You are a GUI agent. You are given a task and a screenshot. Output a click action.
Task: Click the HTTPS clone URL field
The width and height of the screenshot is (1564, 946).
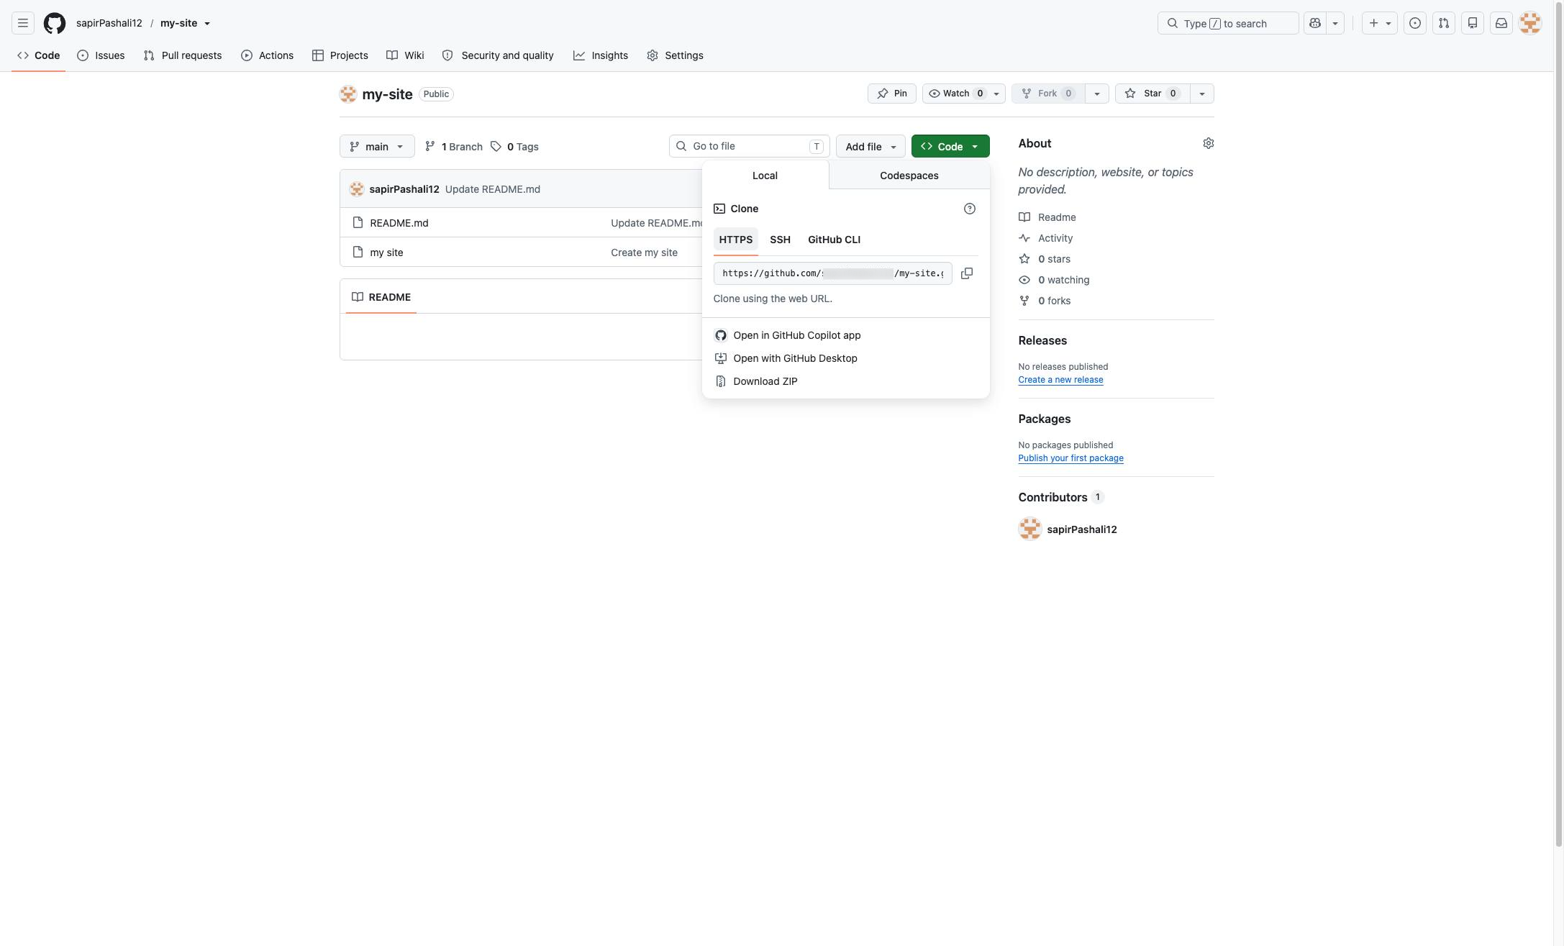tap(833, 273)
